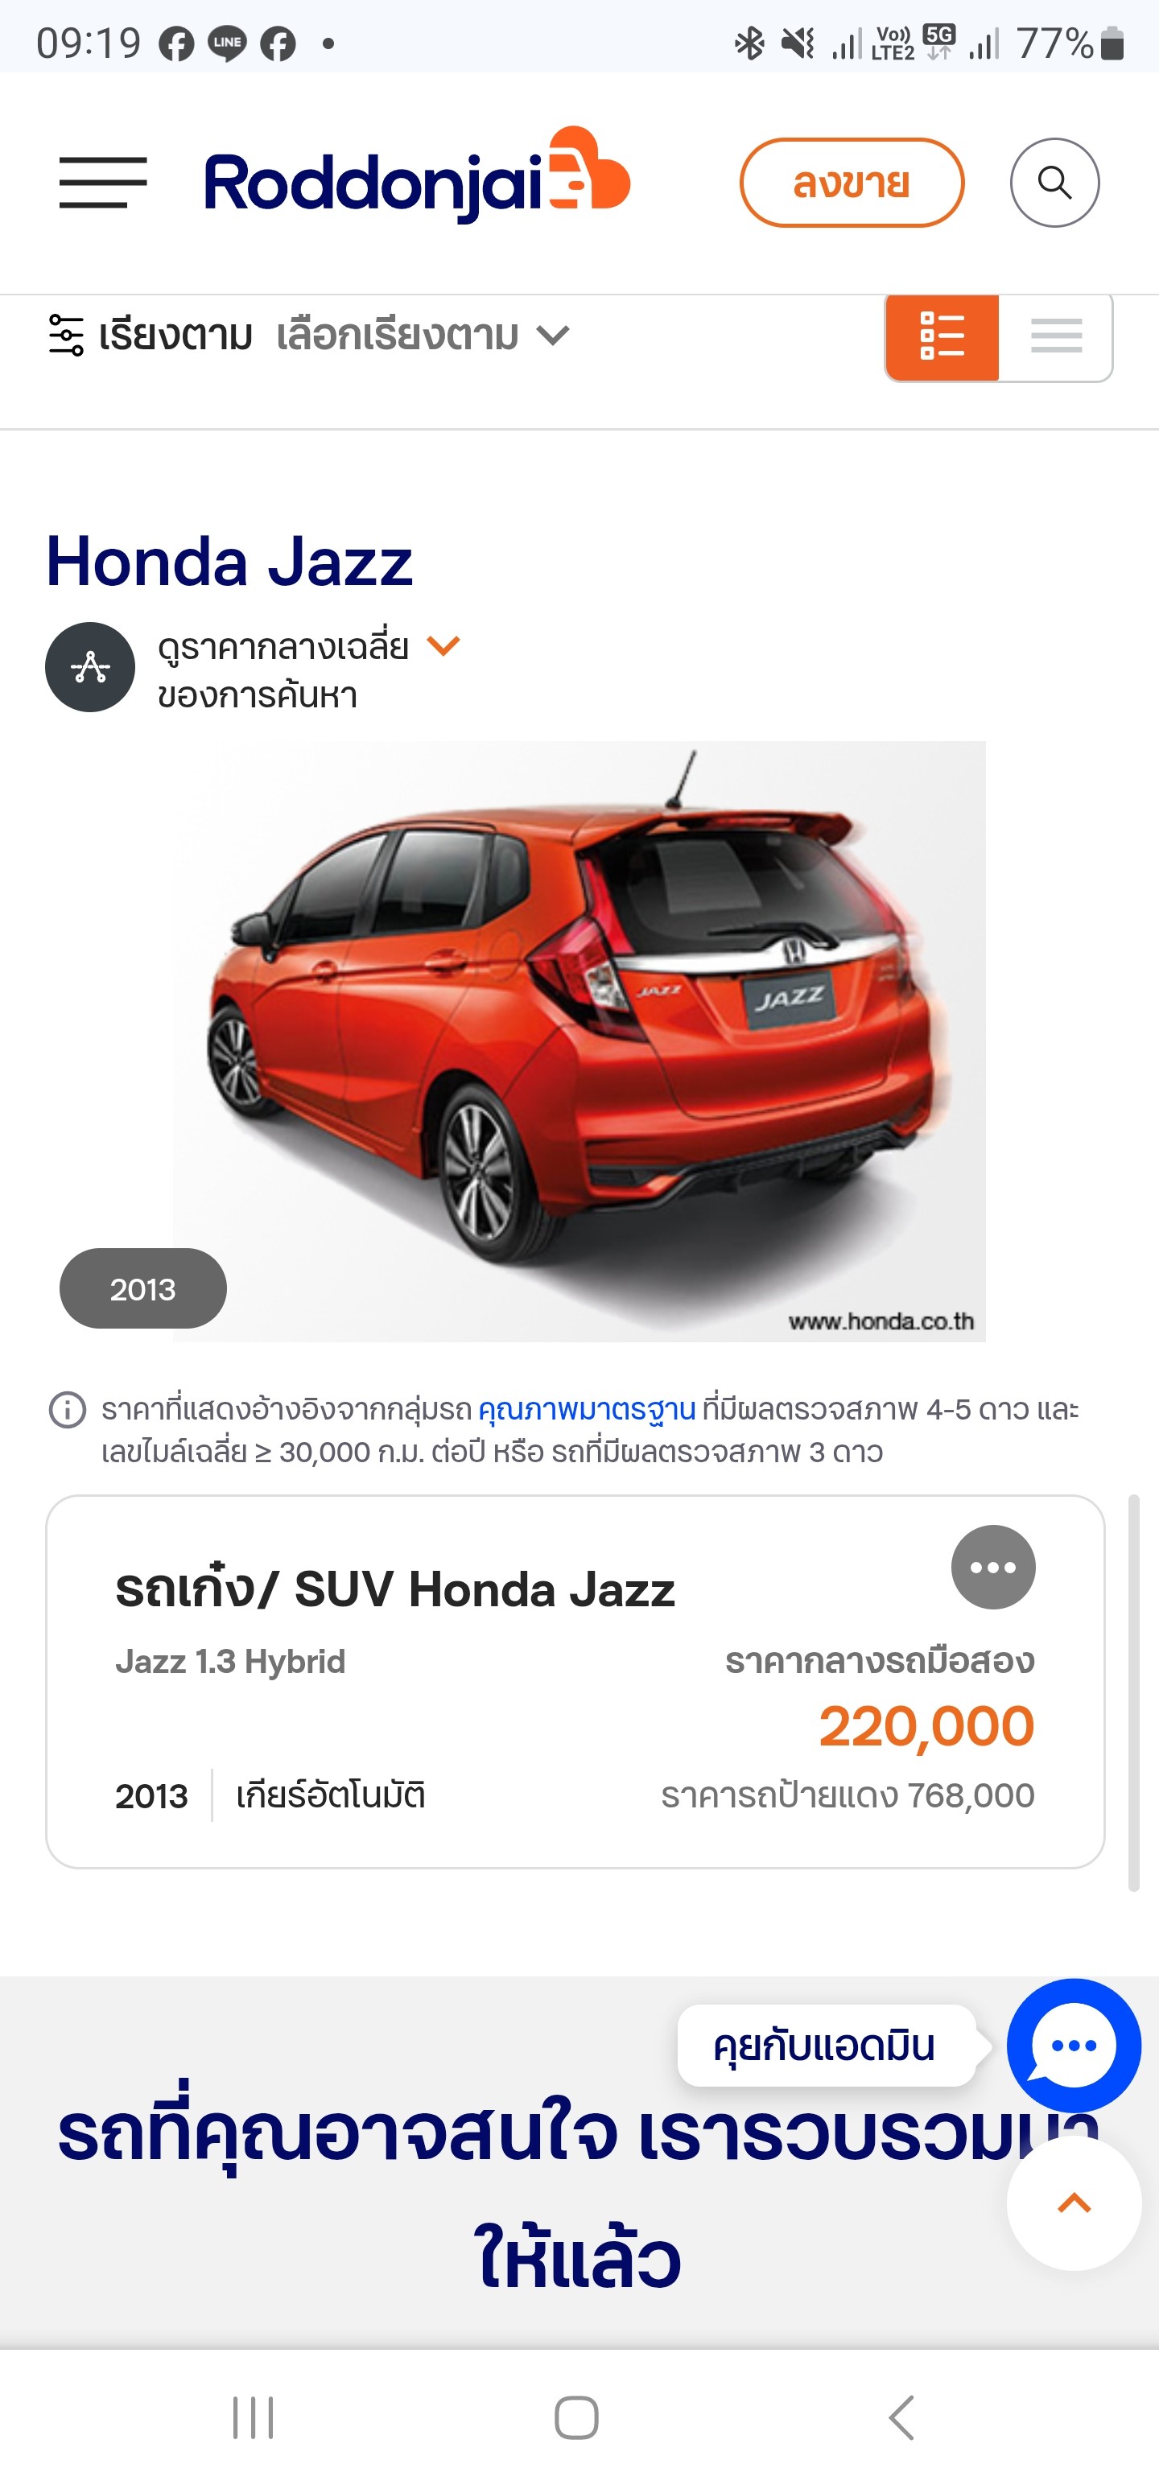Viewport: 1159px width, 2485px height.
Task: Tap the scroll-to-top arrow button
Action: [1073, 2203]
